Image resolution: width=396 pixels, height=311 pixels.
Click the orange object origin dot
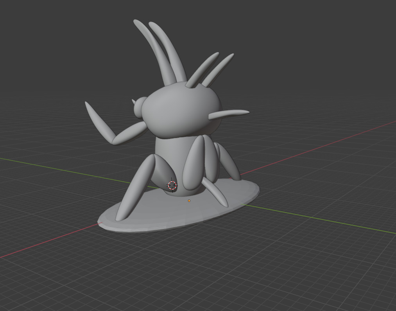click(x=189, y=201)
